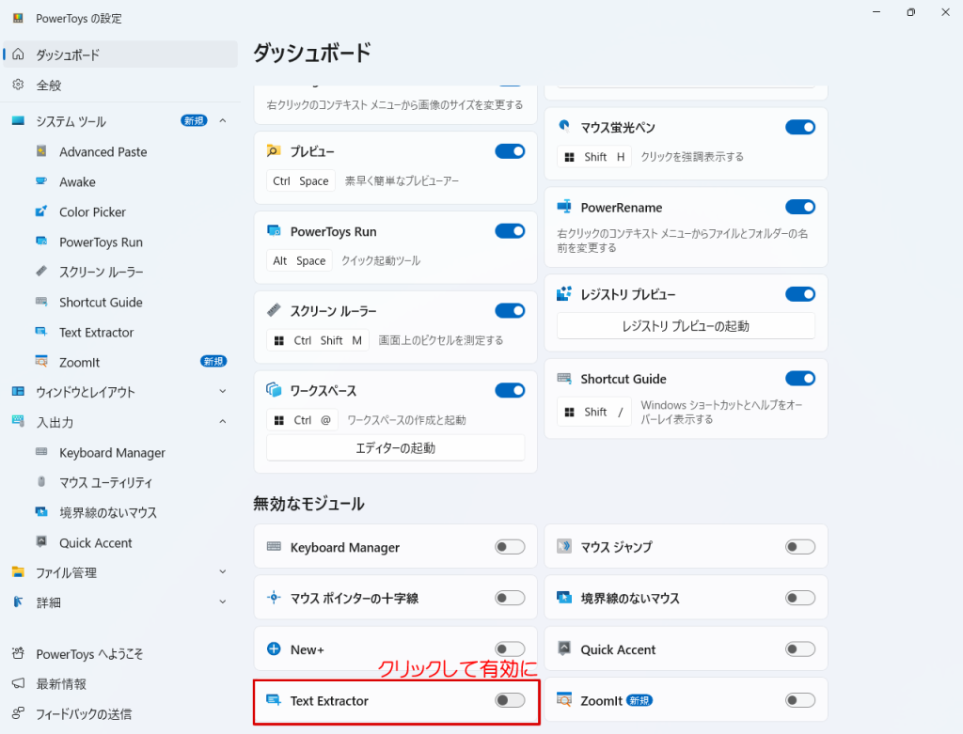Enable the ZoomIt module toggle
Screen dimensions: 963x734
point(800,700)
